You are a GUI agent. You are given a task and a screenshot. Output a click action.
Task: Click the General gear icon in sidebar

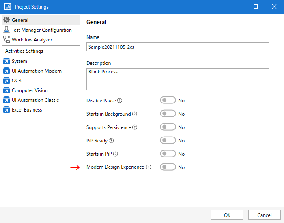click(x=6, y=20)
